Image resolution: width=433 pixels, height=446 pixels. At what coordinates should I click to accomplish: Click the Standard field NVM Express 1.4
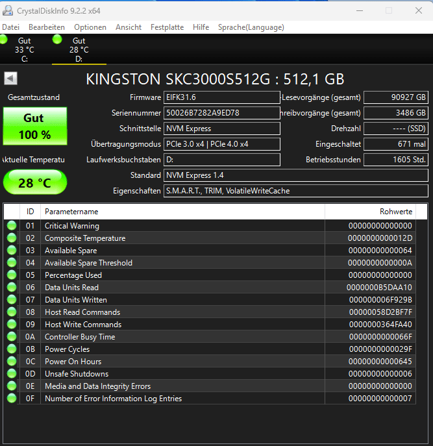click(x=296, y=175)
